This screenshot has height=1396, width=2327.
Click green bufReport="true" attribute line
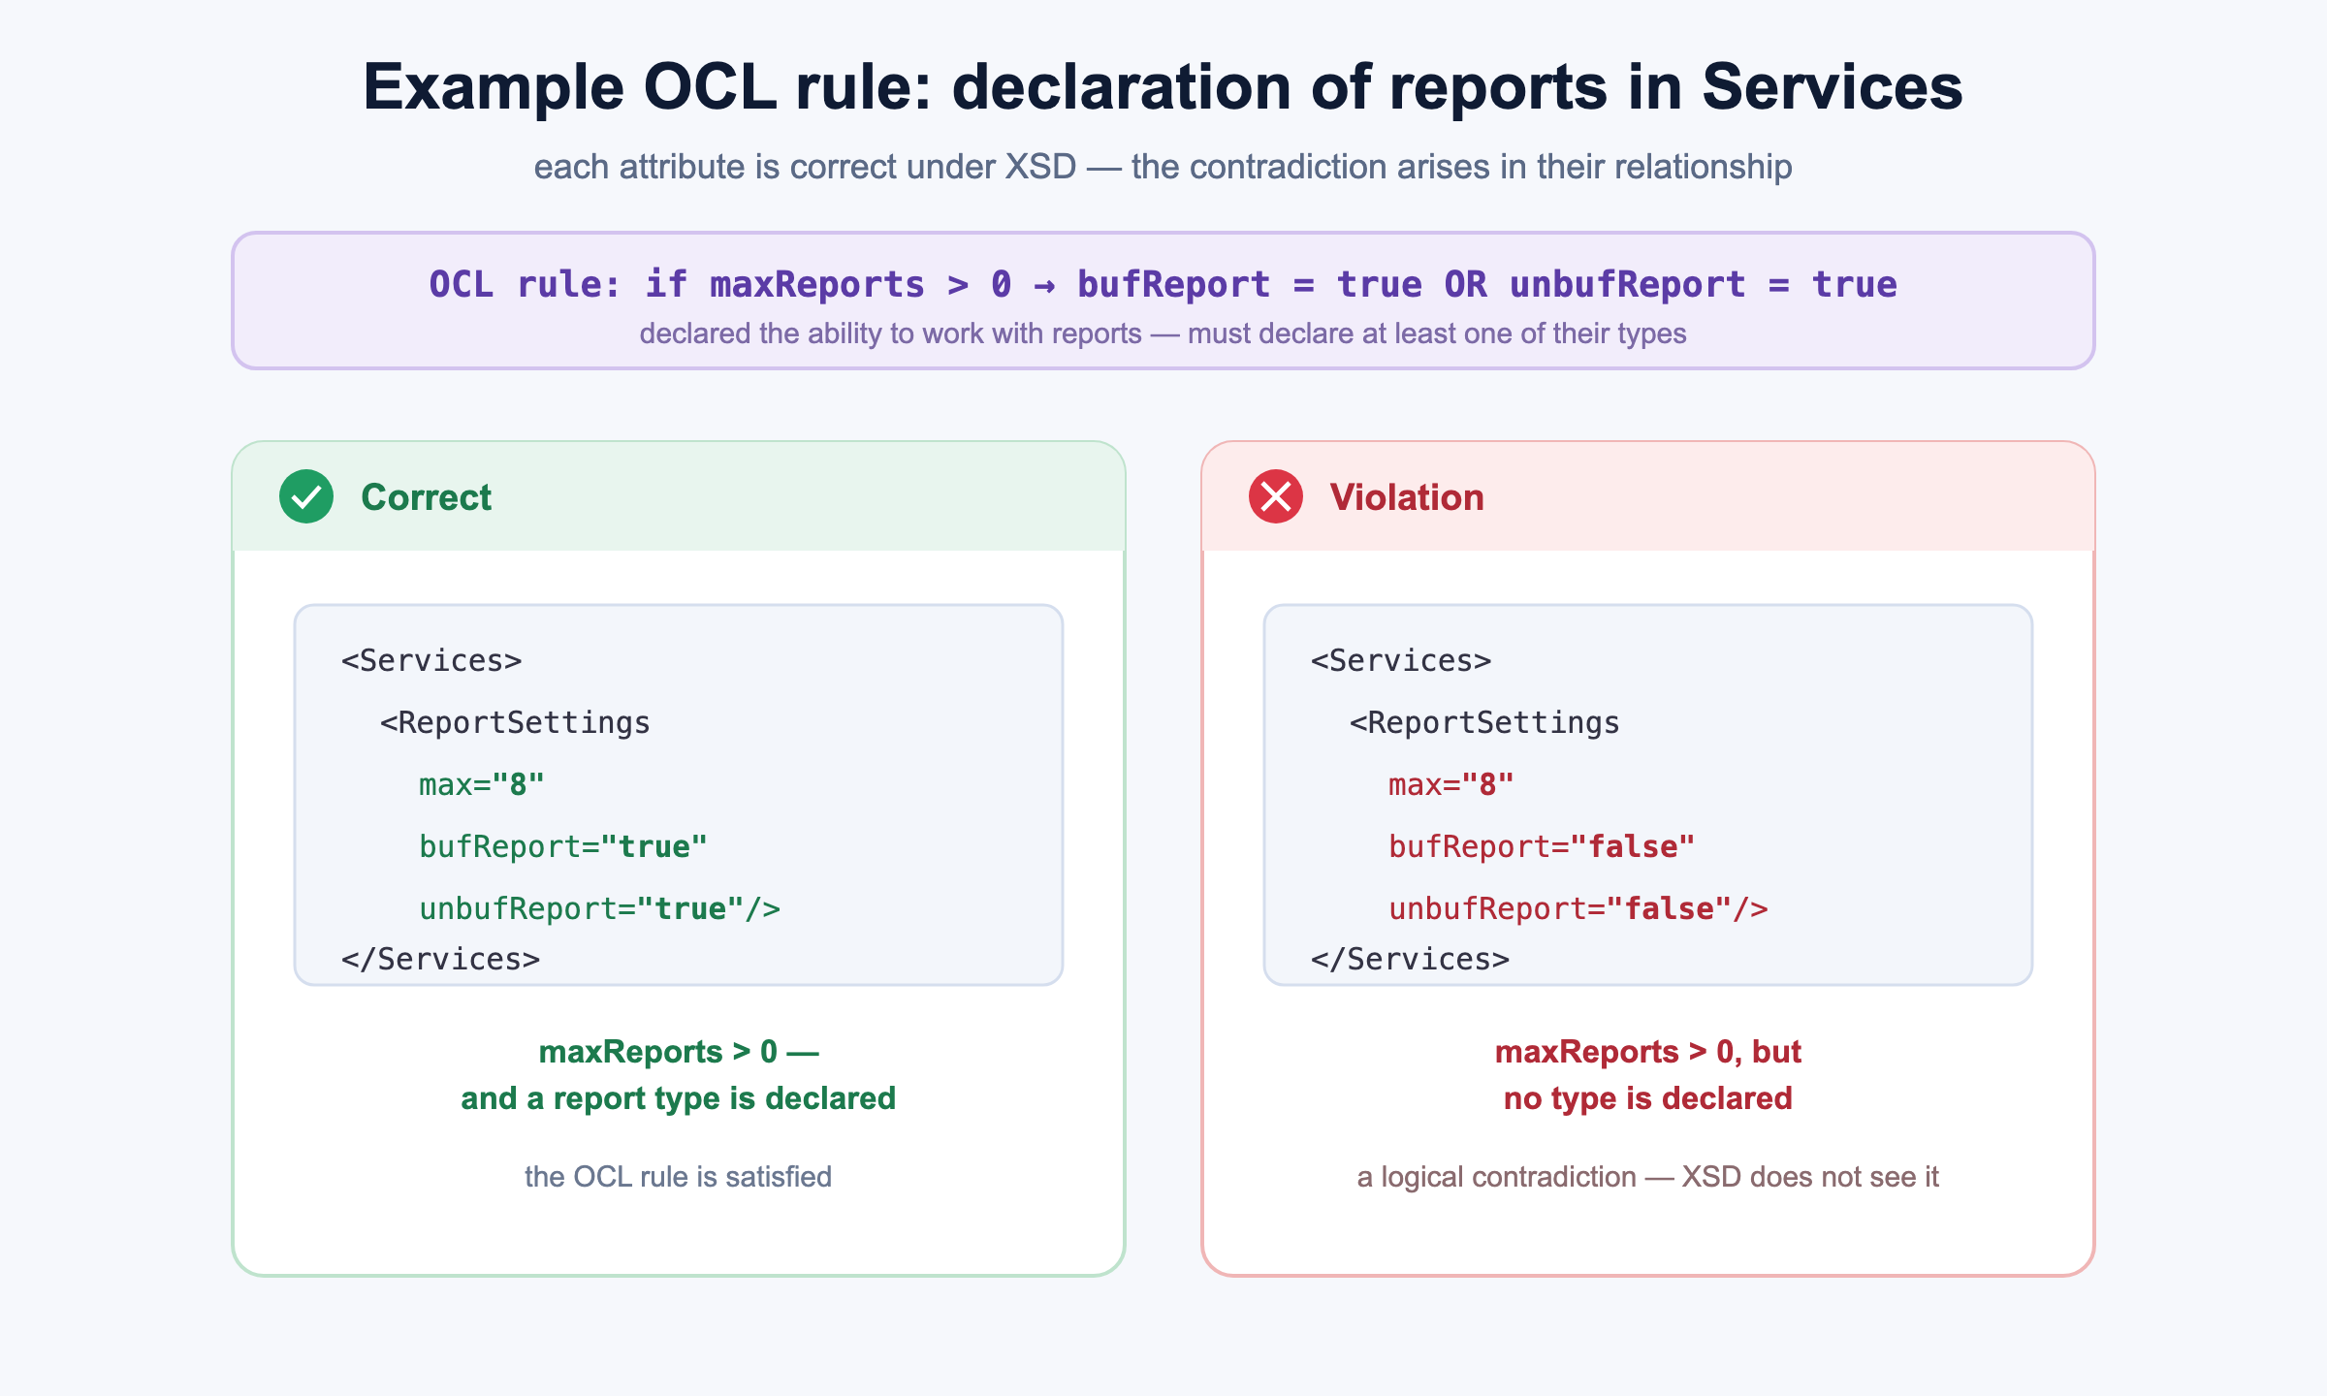[563, 846]
